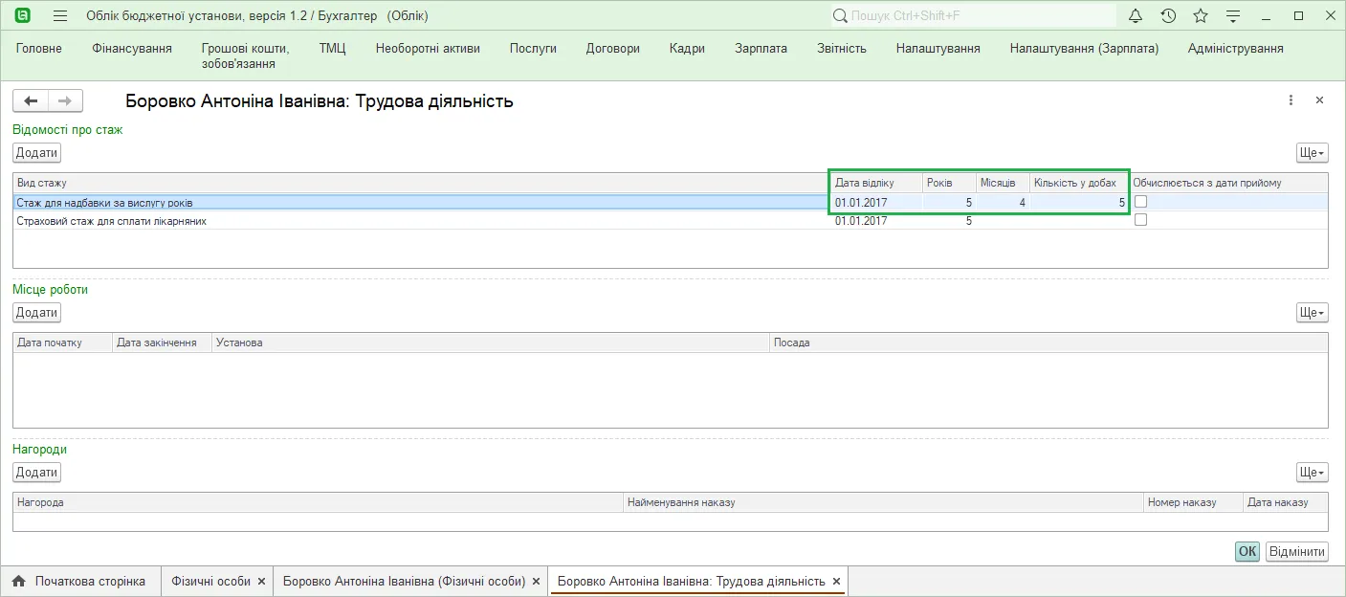This screenshot has width=1346, height=597.
Task: Click Кількість у добах column header
Action: pos(1079,183)
